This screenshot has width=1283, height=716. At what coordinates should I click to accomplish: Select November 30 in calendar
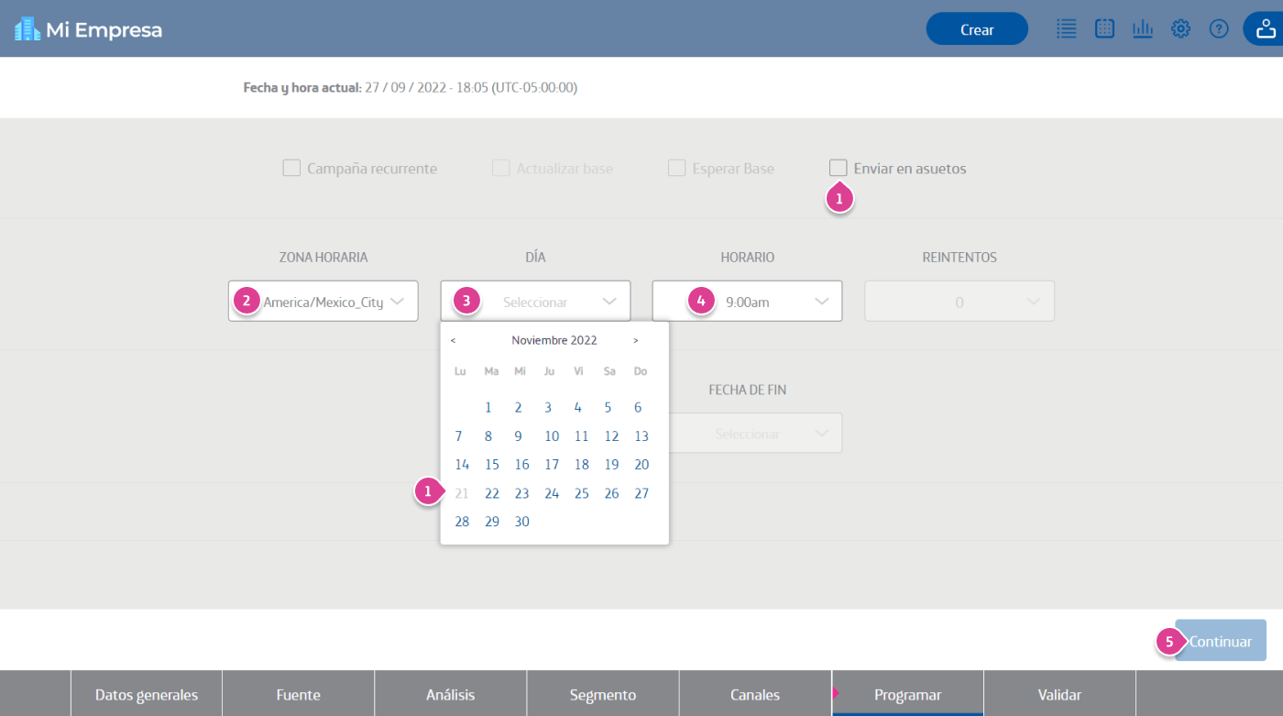coord(521,522)
